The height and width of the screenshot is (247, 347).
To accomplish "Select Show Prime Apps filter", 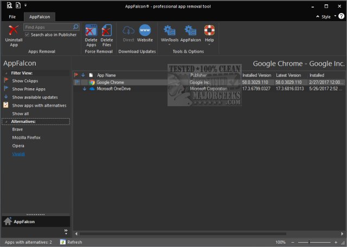I will [29, 89].
